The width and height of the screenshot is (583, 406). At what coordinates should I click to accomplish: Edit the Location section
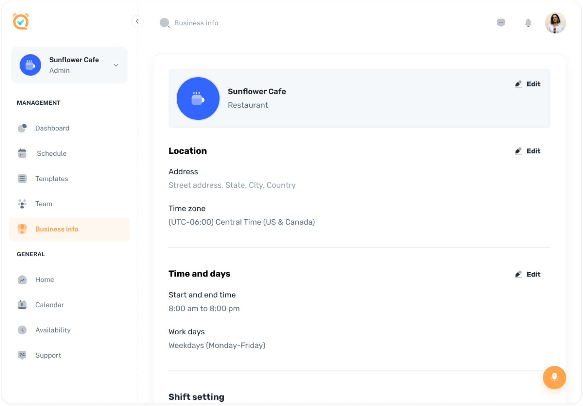tap(528, 151)
